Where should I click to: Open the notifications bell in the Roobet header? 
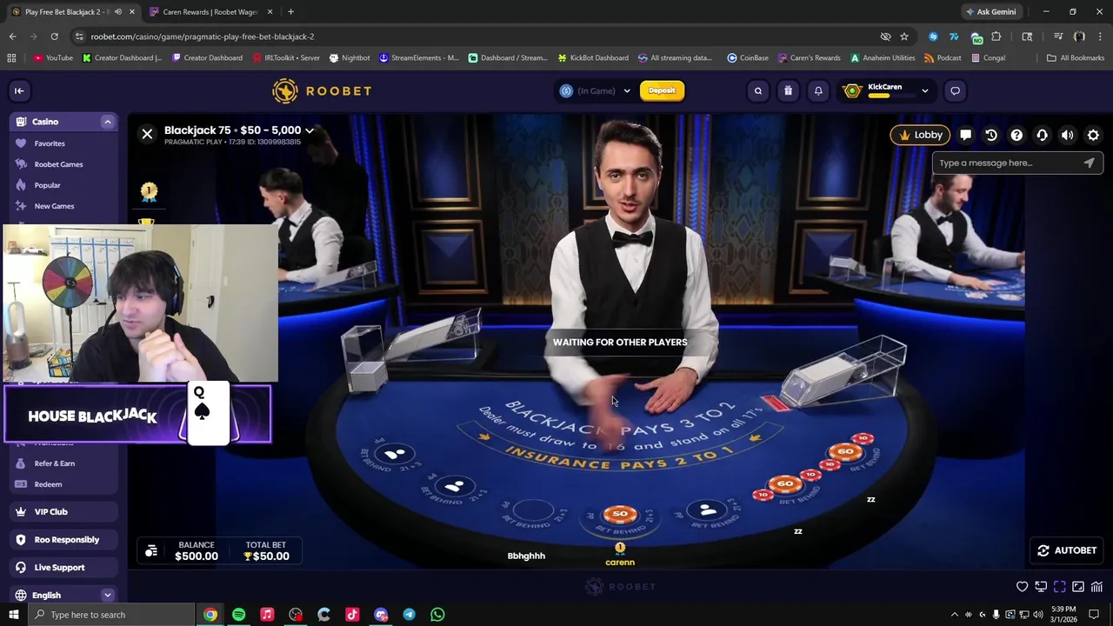point(818,90)
